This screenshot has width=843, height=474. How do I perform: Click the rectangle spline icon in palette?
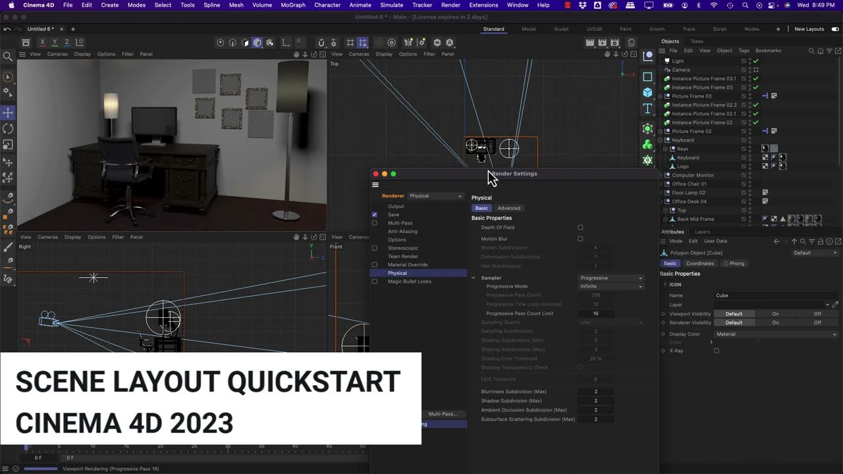click(647, 77)
